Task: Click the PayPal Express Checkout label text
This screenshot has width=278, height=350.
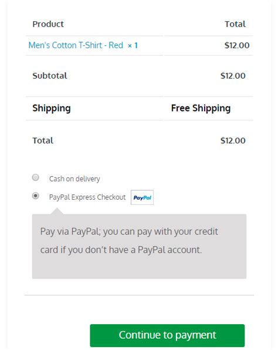Action: click(x=87, y=197)
